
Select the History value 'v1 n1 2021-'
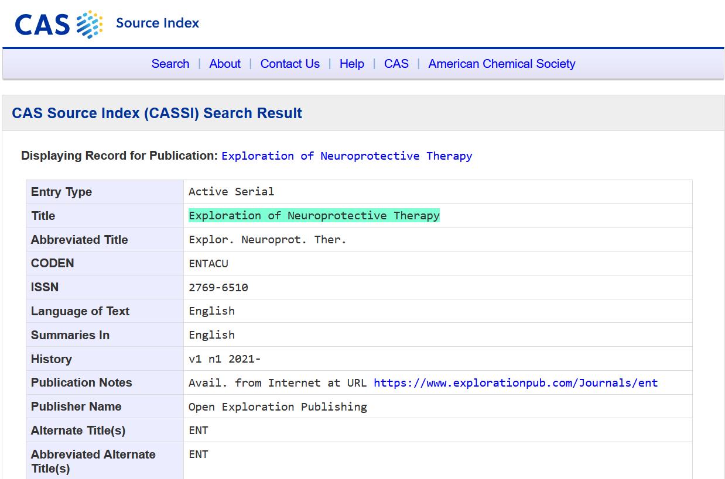(225, 359)
